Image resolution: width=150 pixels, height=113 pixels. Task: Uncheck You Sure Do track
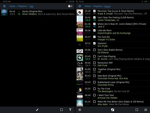pyautogui.click(x=94, y=37)
